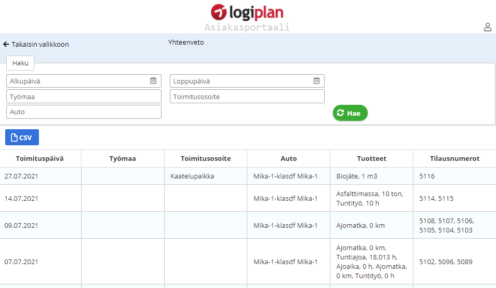
Task: Focus the Loppupäivä date field
Action: tap(242, 81)
